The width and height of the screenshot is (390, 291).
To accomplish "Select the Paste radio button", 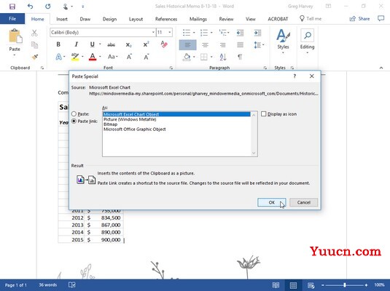I will [74, 114].
